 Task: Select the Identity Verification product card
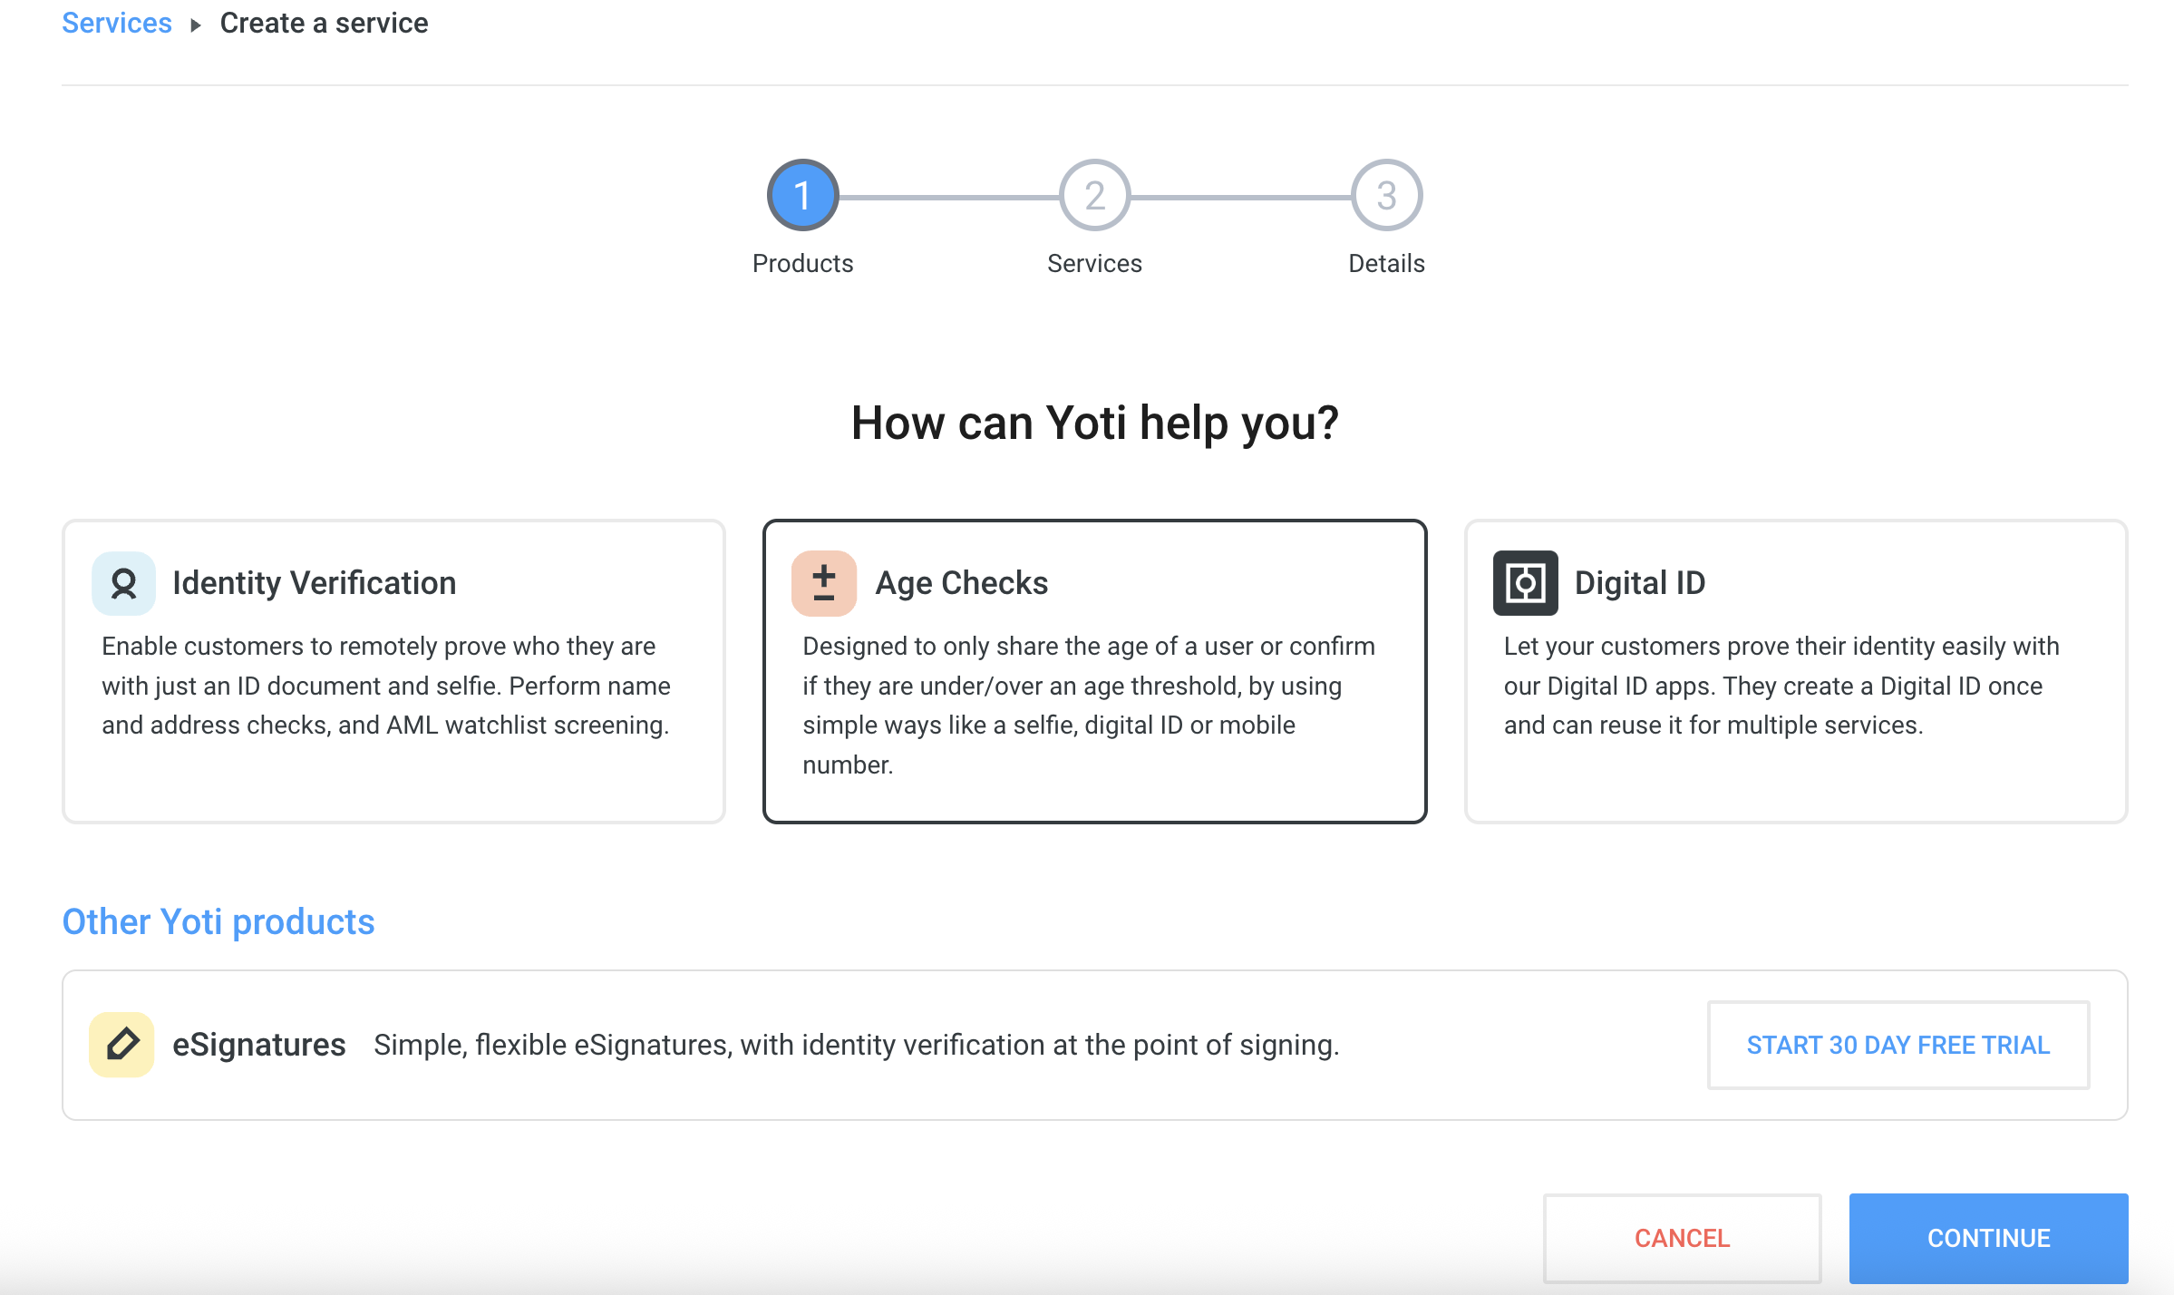pos(393,671)
